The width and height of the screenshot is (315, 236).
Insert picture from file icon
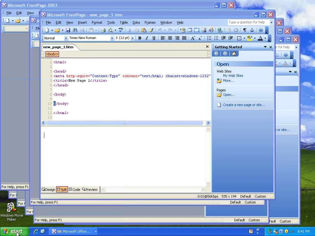coord(204,30)
